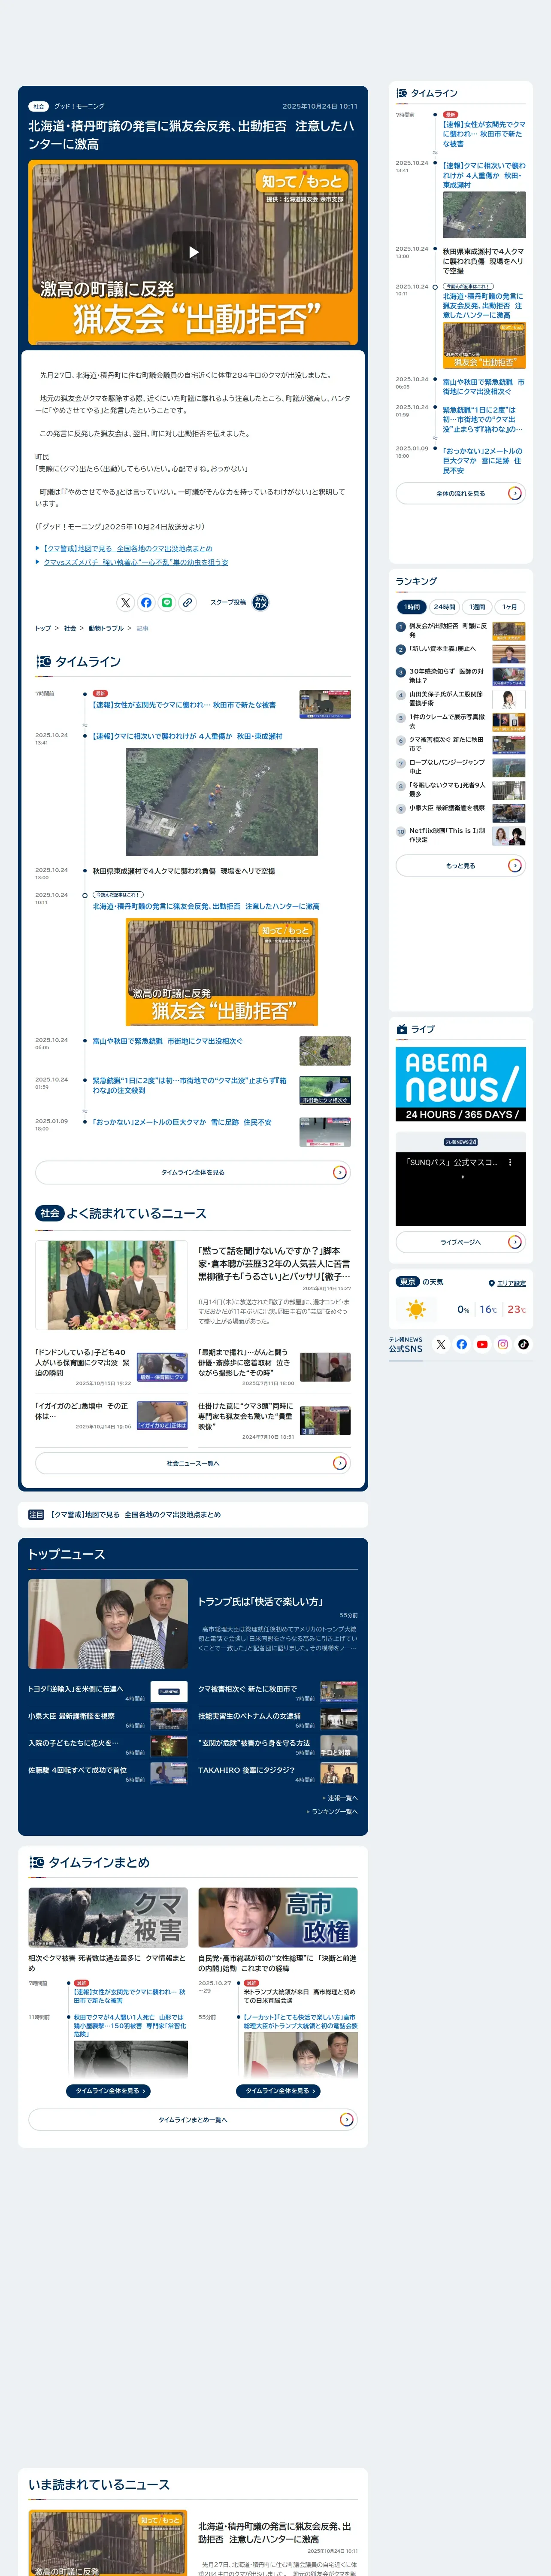Open the video options menu in the live player

(x=510, y=1162)
